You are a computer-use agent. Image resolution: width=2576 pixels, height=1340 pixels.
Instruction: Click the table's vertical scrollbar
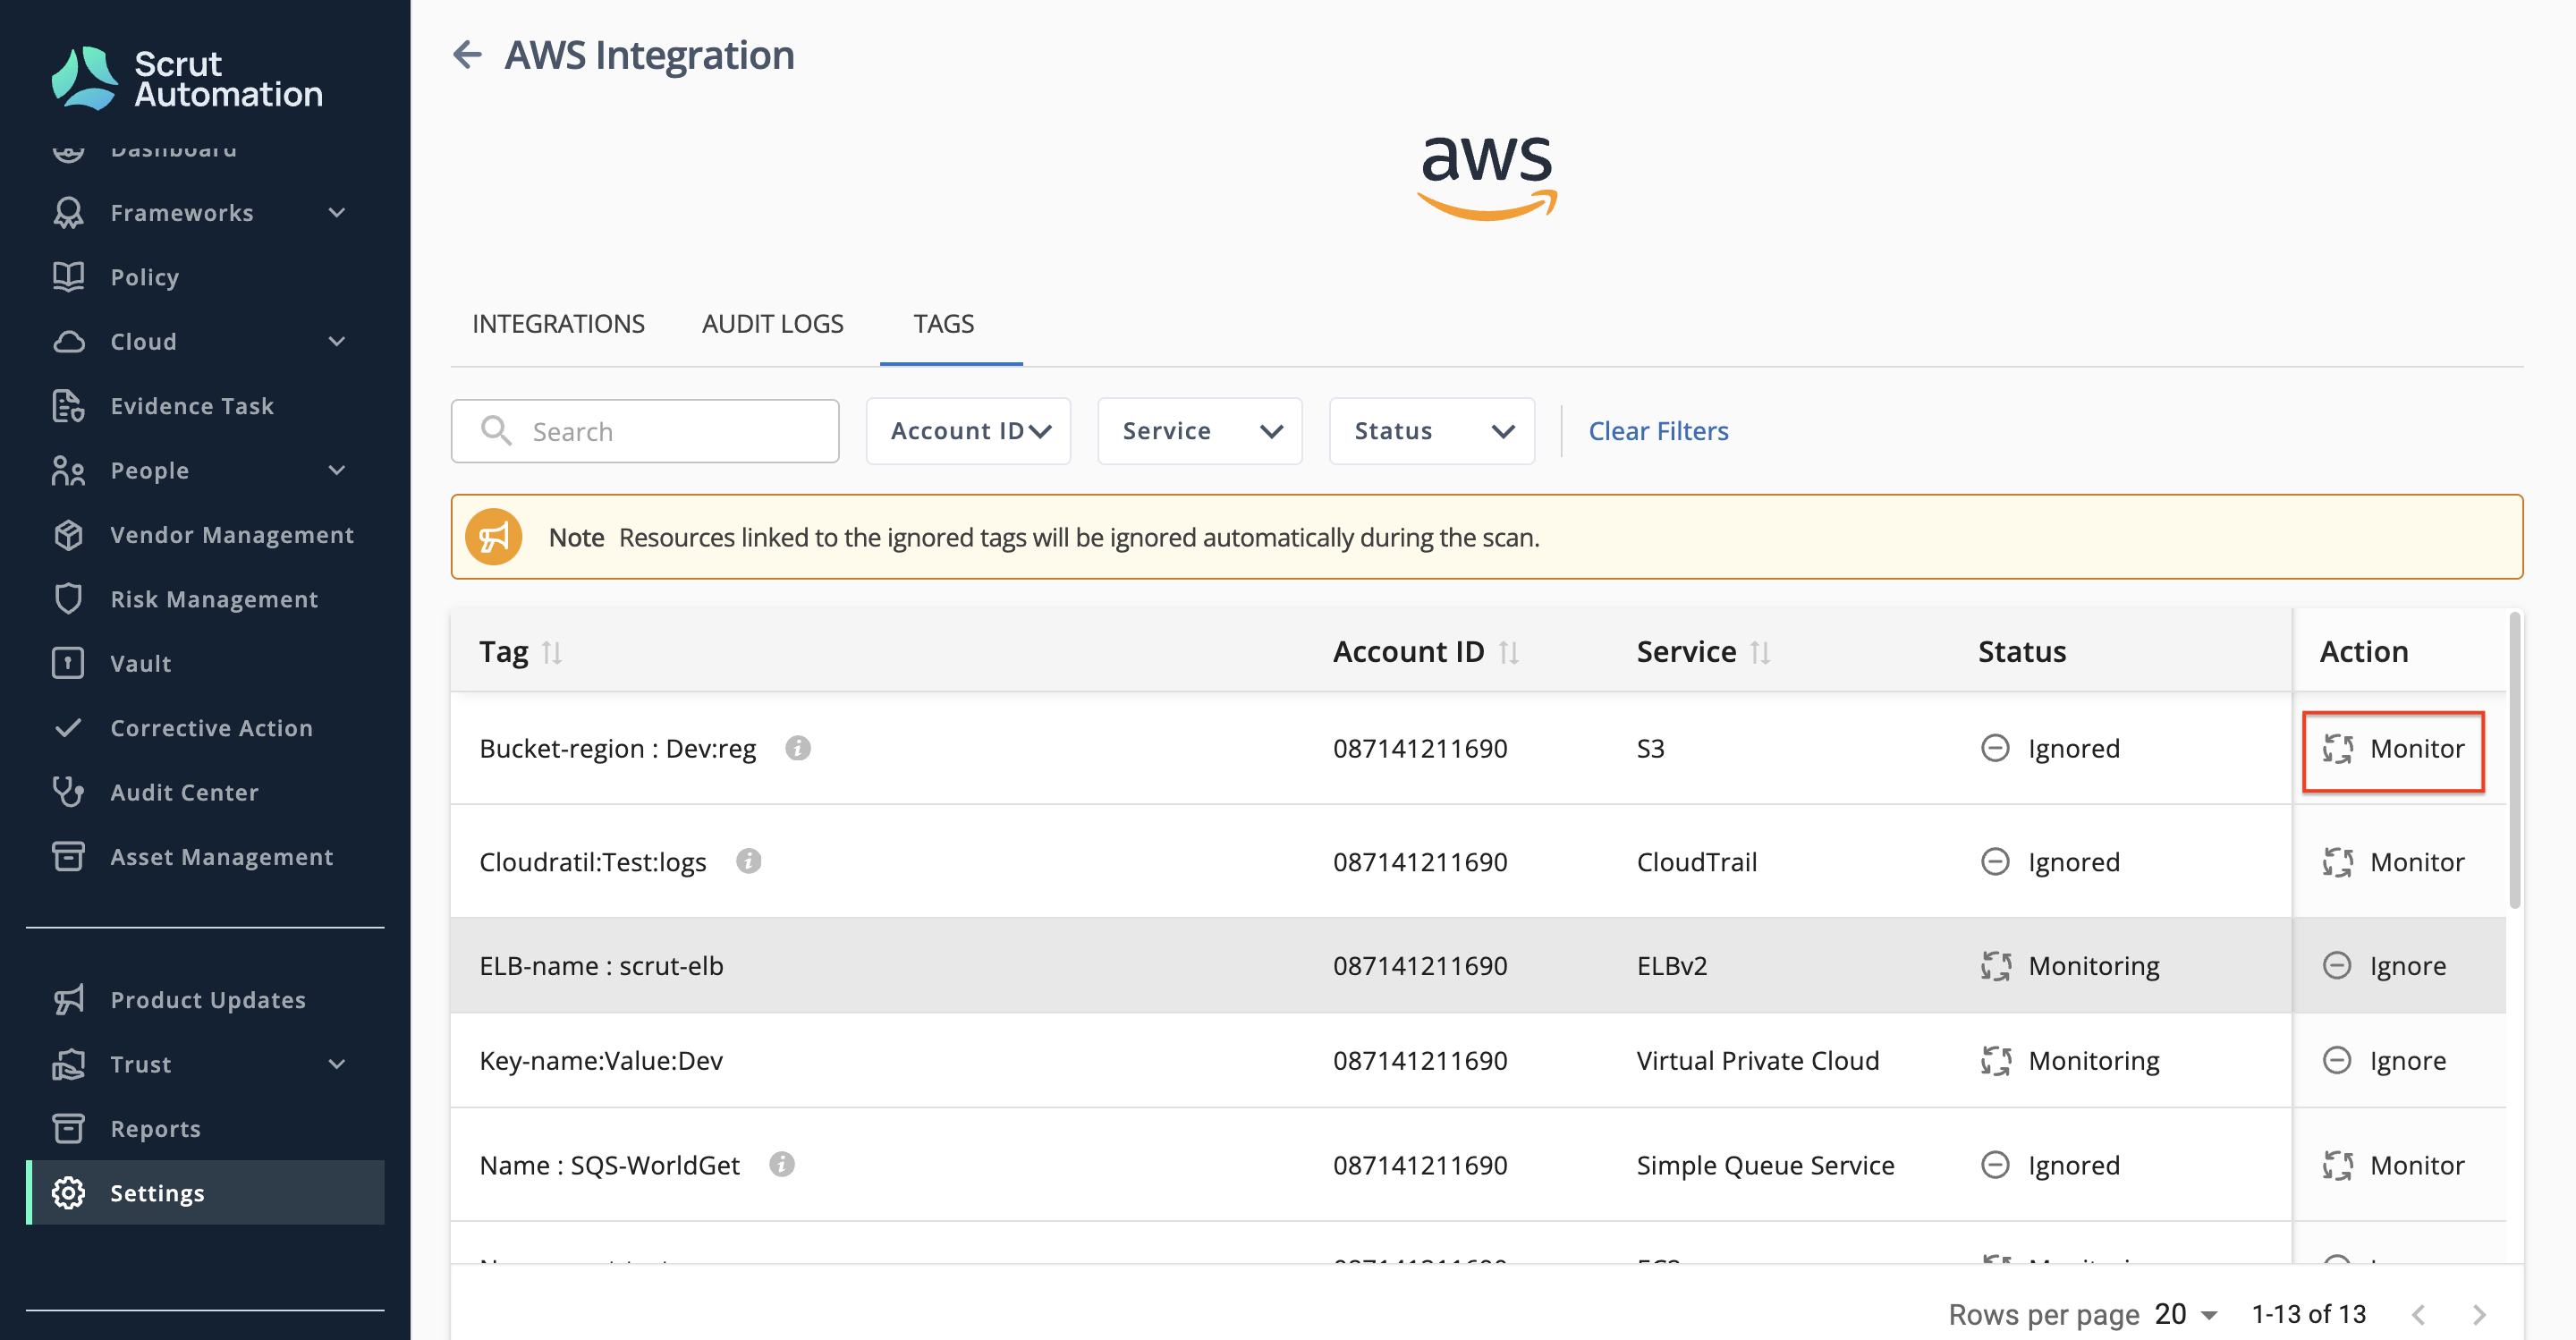(x=2514, y=762)
